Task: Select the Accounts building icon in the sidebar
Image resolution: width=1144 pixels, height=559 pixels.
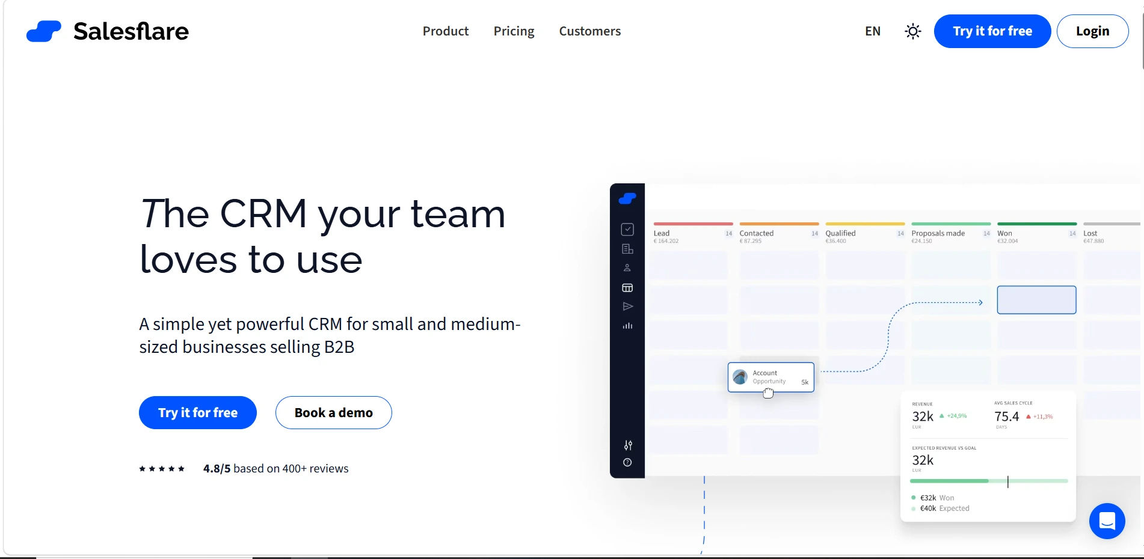Action: click(x=627, y=249)
